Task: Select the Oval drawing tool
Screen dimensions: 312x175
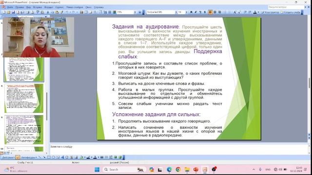Action: (53, 157)
